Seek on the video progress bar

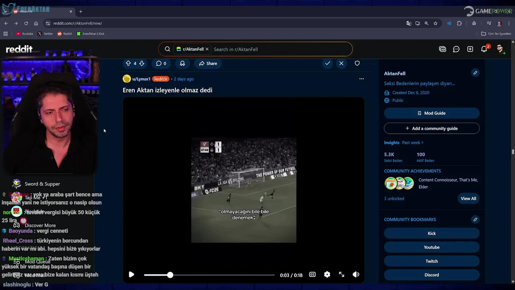[x=209, y=275]
